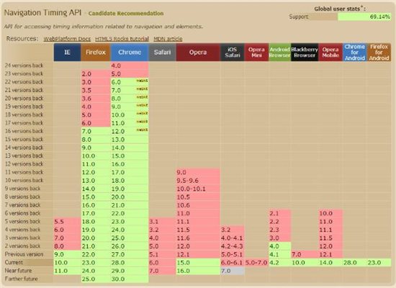396x288 pixels.
Task: Click the Opera Mobile 14.0 cell
Action: [330, 263]
